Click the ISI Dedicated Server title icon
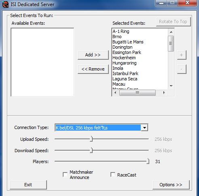The height and width of the screenshot is (196, 199). 5,4
